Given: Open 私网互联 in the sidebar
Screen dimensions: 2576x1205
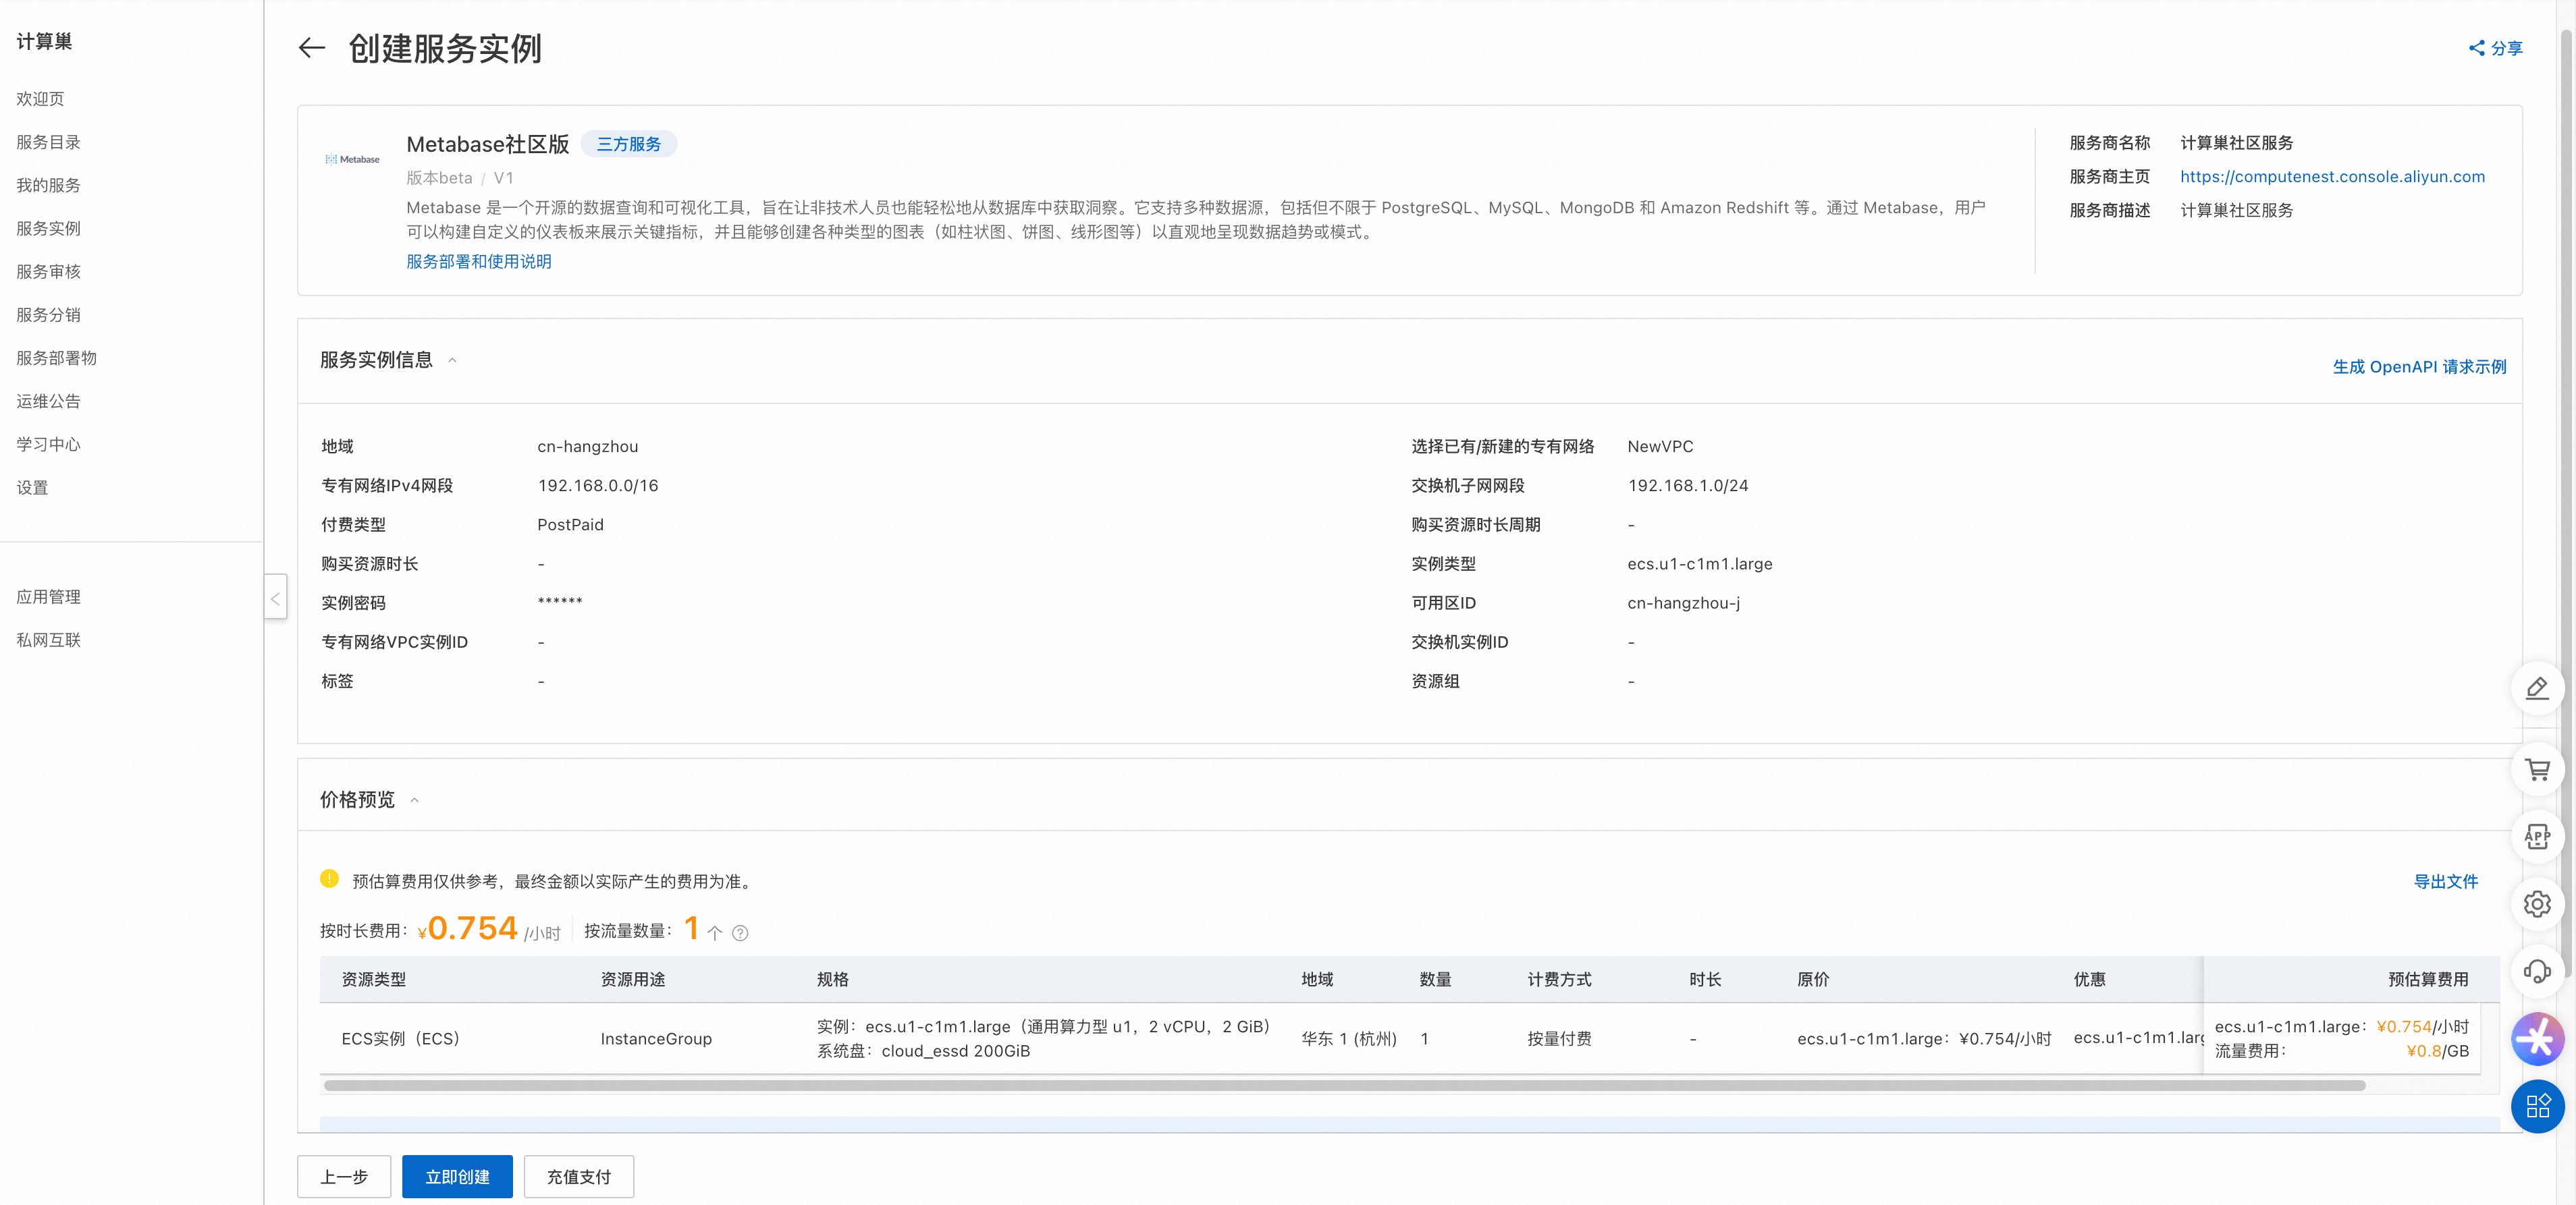Looking at the screenshot, I should click(x=48, y=640).
